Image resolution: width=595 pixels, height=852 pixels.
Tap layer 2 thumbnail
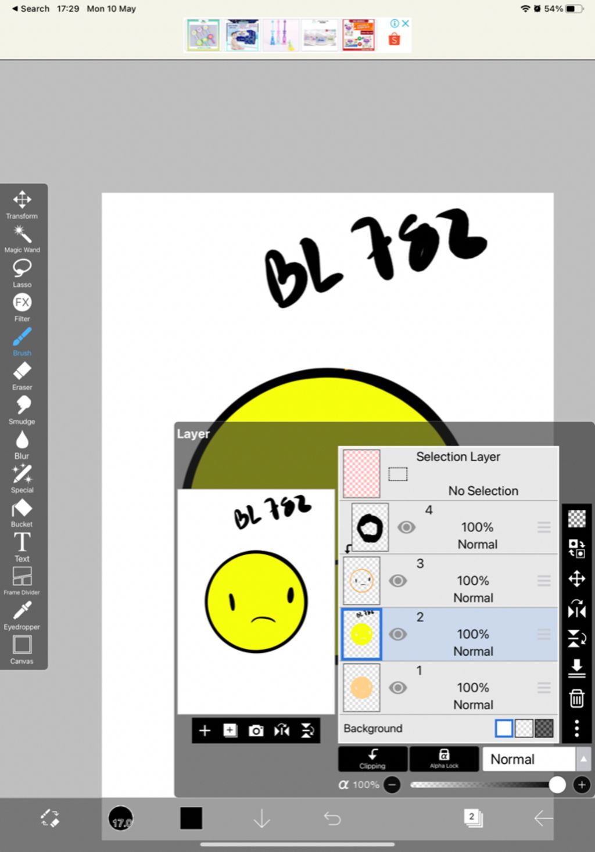[x=361, y=634]
